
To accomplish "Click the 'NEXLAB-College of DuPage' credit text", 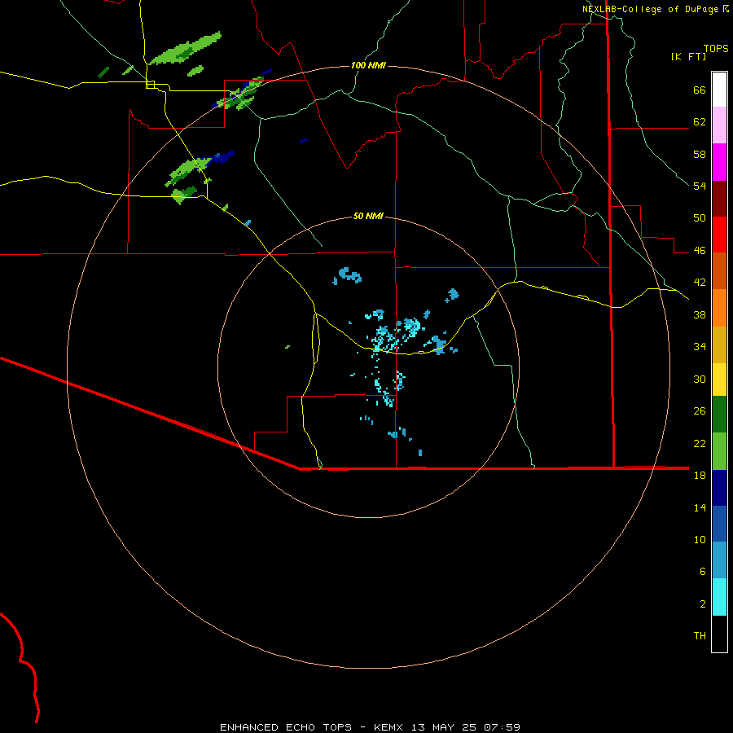I will (x=650, y=9).
